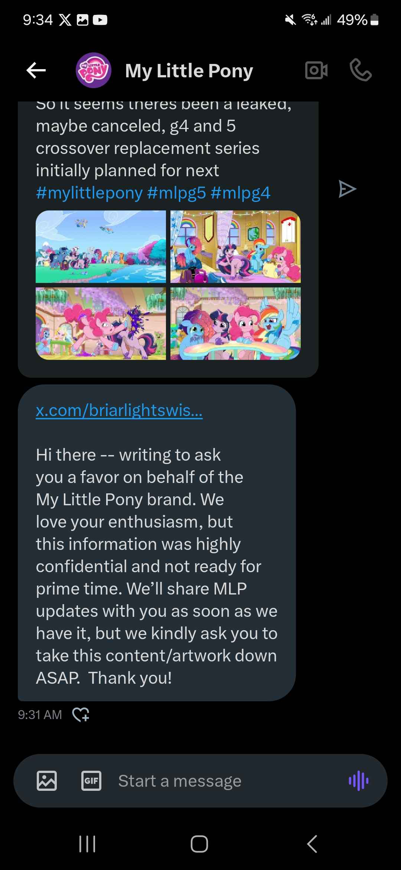Tap the #mlpg4 hashtag
Screen dimensions: 401x870
pos(240,193)
